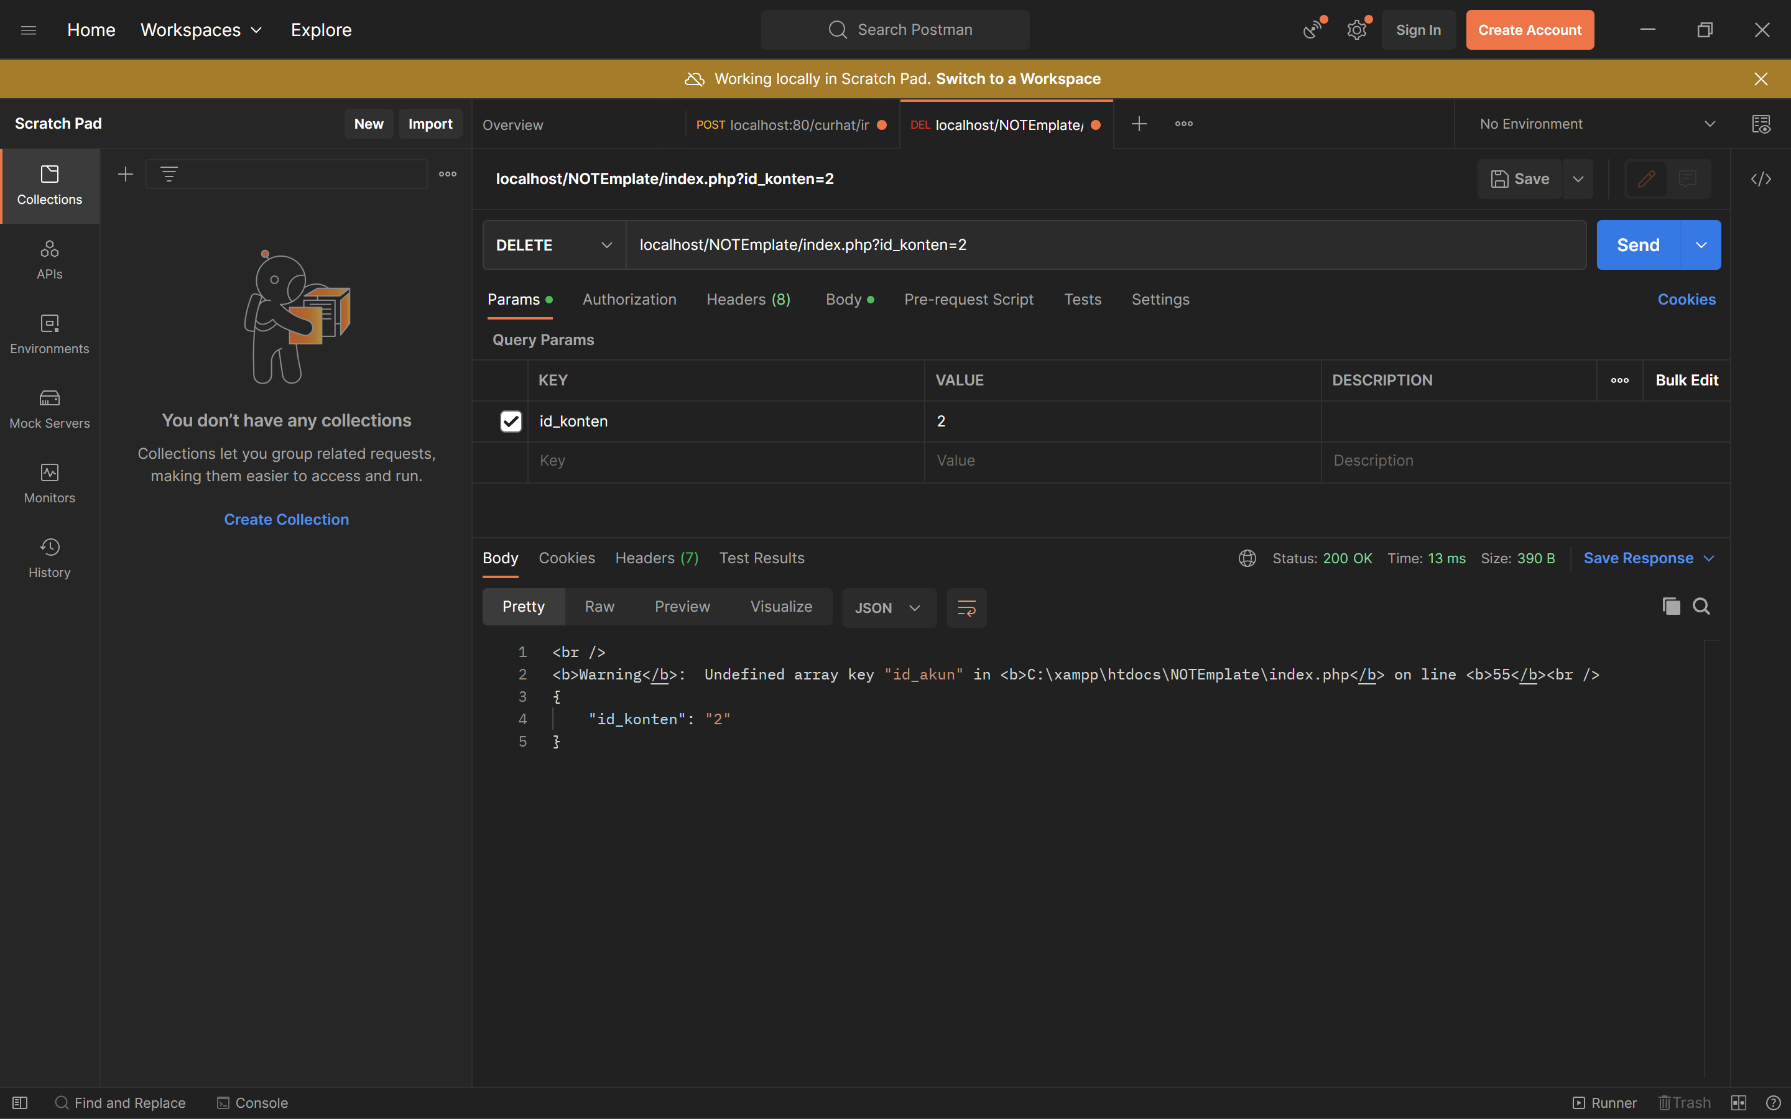Screen dimensions: 1791x1119
Task: Open the No Environment selector
Action: click(x=1596, y=124)
